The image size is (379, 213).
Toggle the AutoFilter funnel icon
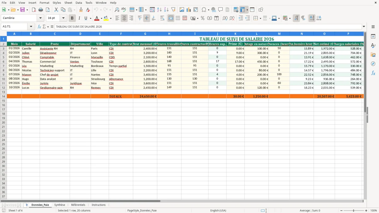click(173, 10)
